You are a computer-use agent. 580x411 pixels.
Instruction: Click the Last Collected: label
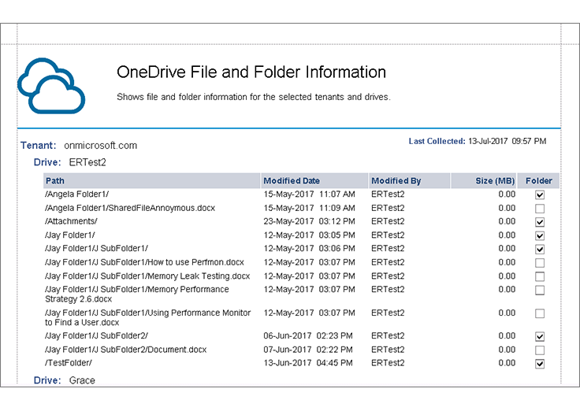(x=437, y=141)
